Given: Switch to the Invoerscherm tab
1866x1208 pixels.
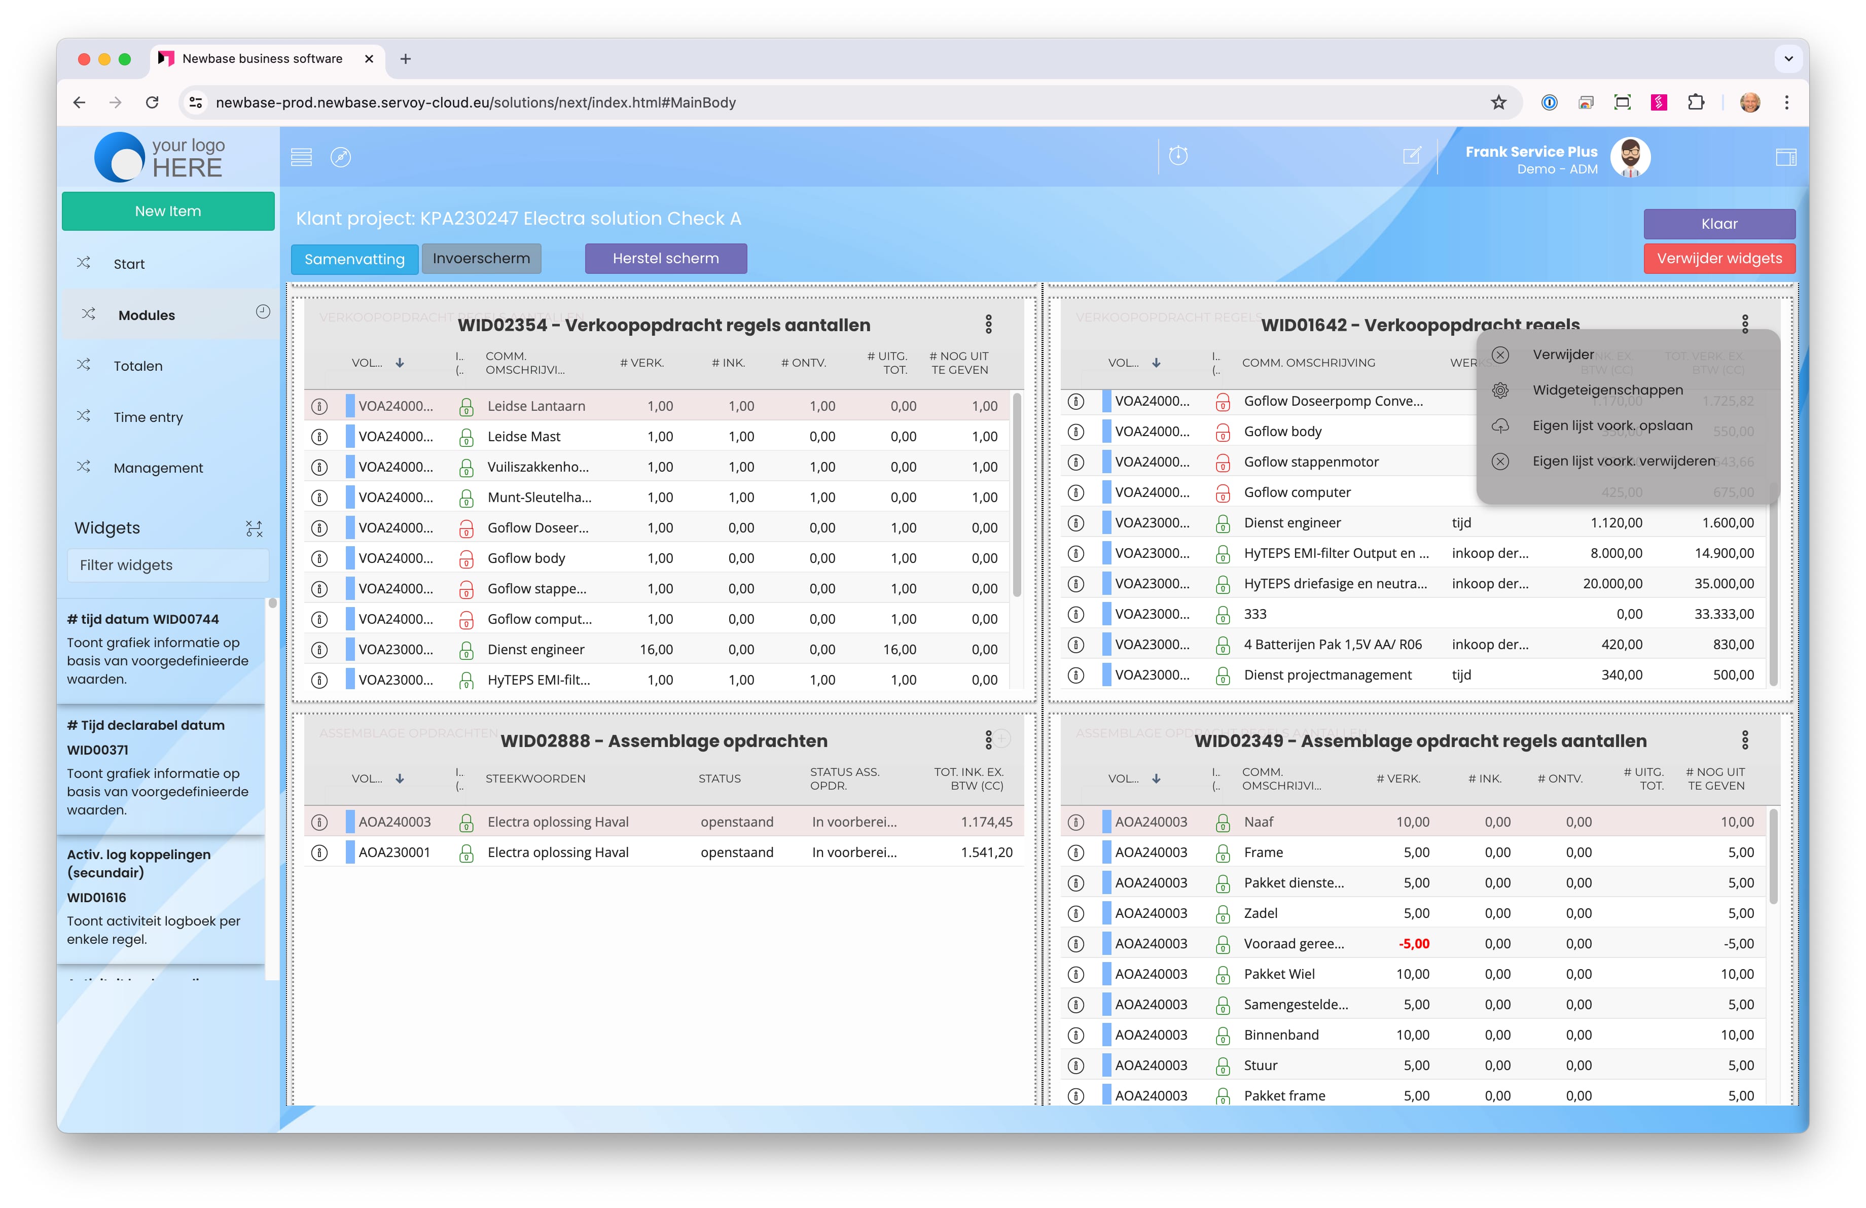Looking at the screenshot, I should [481, 259].
